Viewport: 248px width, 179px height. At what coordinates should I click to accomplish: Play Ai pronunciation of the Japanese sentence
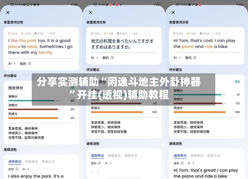click(x=94, y=58)
